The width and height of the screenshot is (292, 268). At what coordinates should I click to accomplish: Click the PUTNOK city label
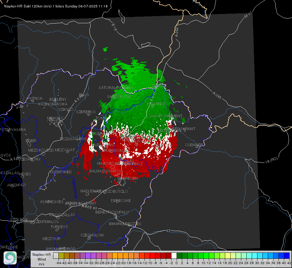click(35, 98)
